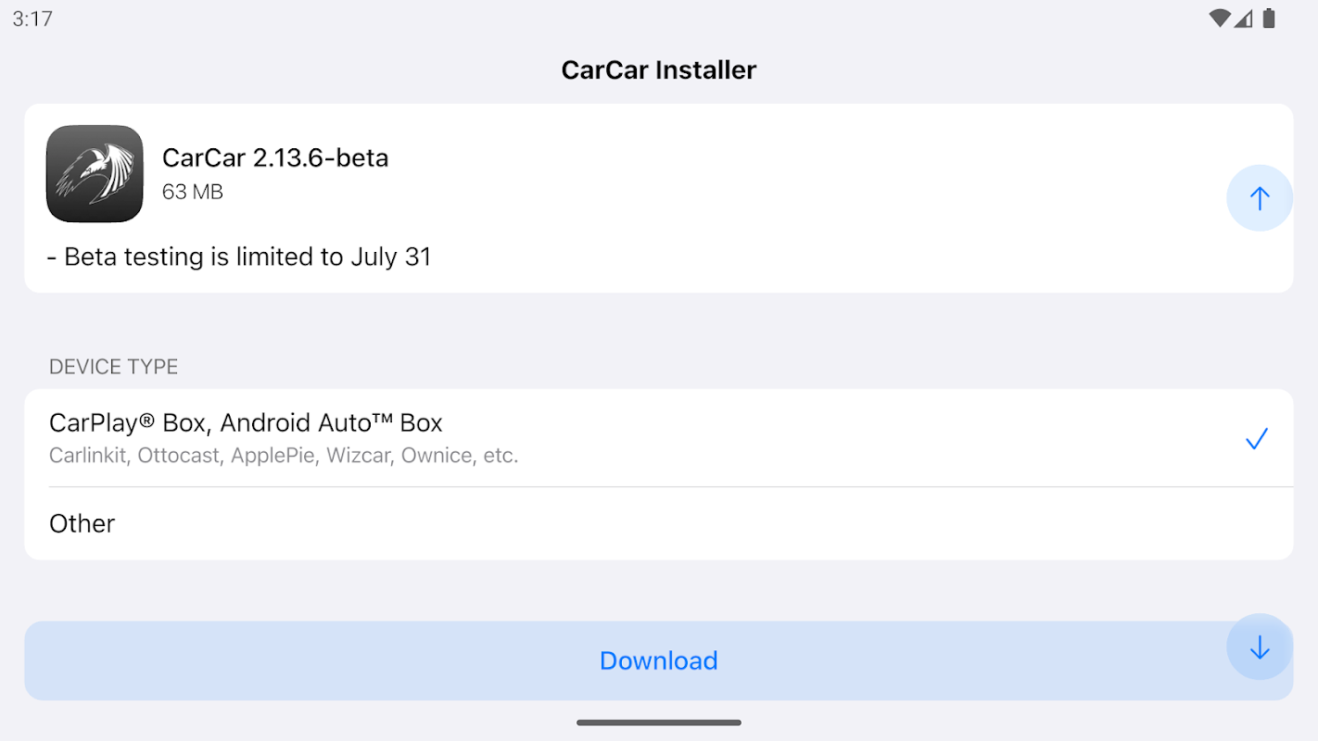Tap the battery status icon
This screenshot has width=1318, height=741.
1269,19
